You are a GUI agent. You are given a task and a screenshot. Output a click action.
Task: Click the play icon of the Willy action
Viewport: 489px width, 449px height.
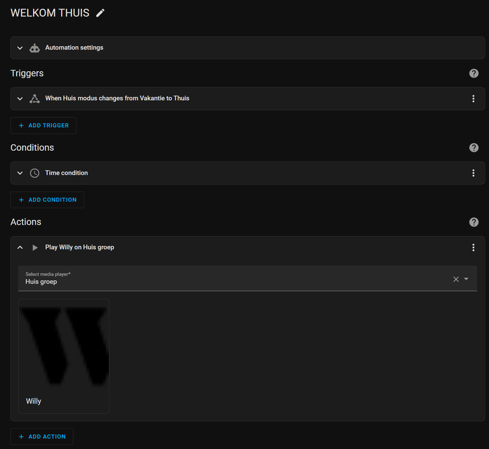pyautogui.click(x=35, y=247)
